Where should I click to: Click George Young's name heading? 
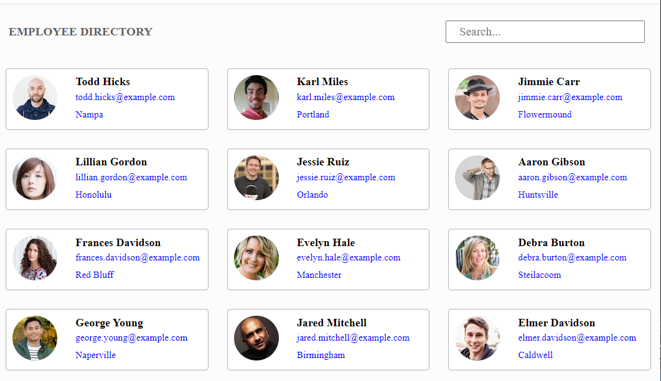[x=110, y=323]
